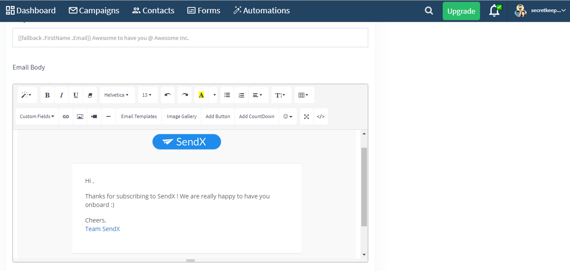
Task: Click the insert video icon
Action: pyautogui.click(x=94, y=116)
